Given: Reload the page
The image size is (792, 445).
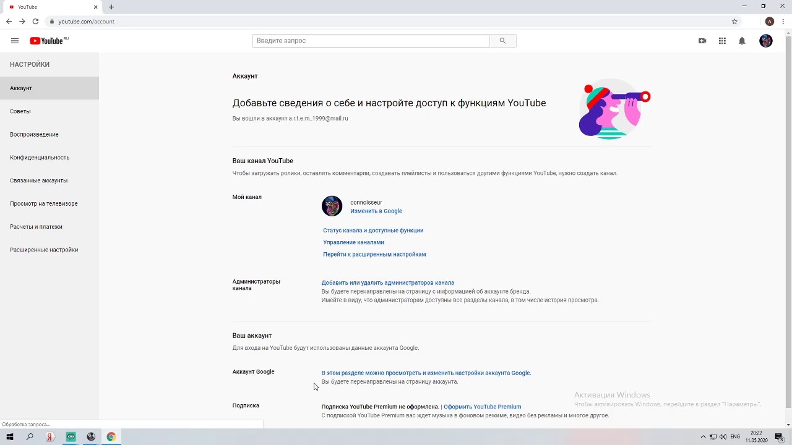Looking at the screenshot, I should point(35,21).
